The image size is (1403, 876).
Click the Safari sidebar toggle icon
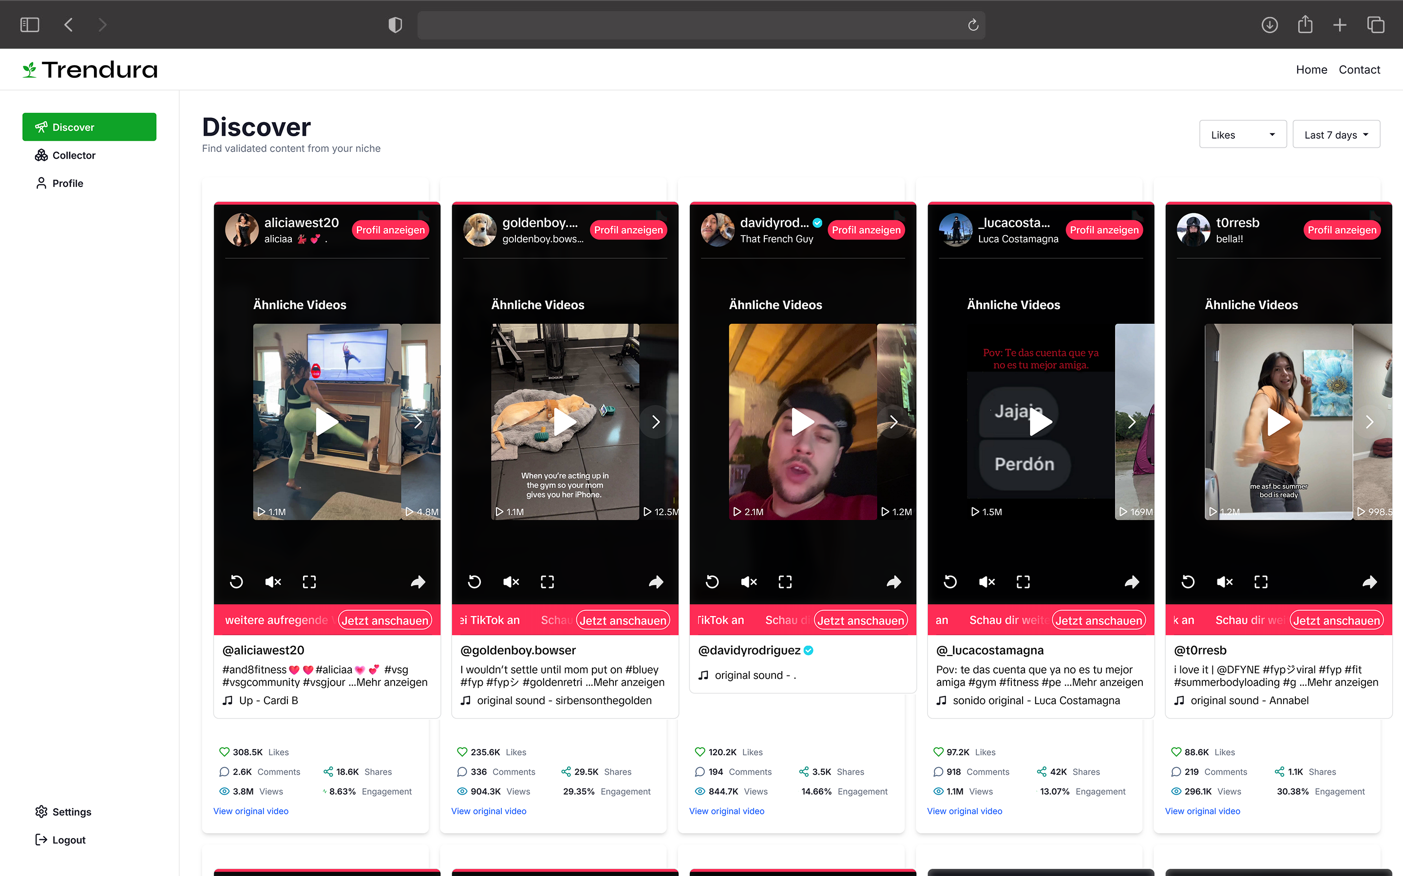(x=30, y=25)
